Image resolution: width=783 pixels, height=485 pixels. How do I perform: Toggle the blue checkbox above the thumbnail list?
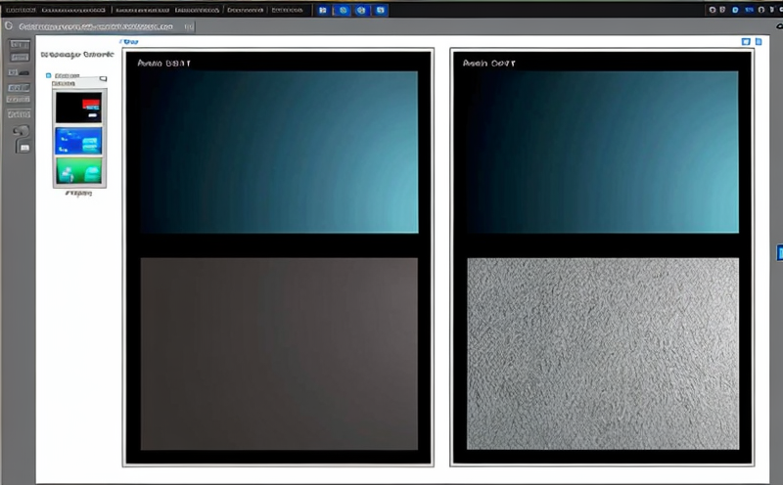coord(48,76)
